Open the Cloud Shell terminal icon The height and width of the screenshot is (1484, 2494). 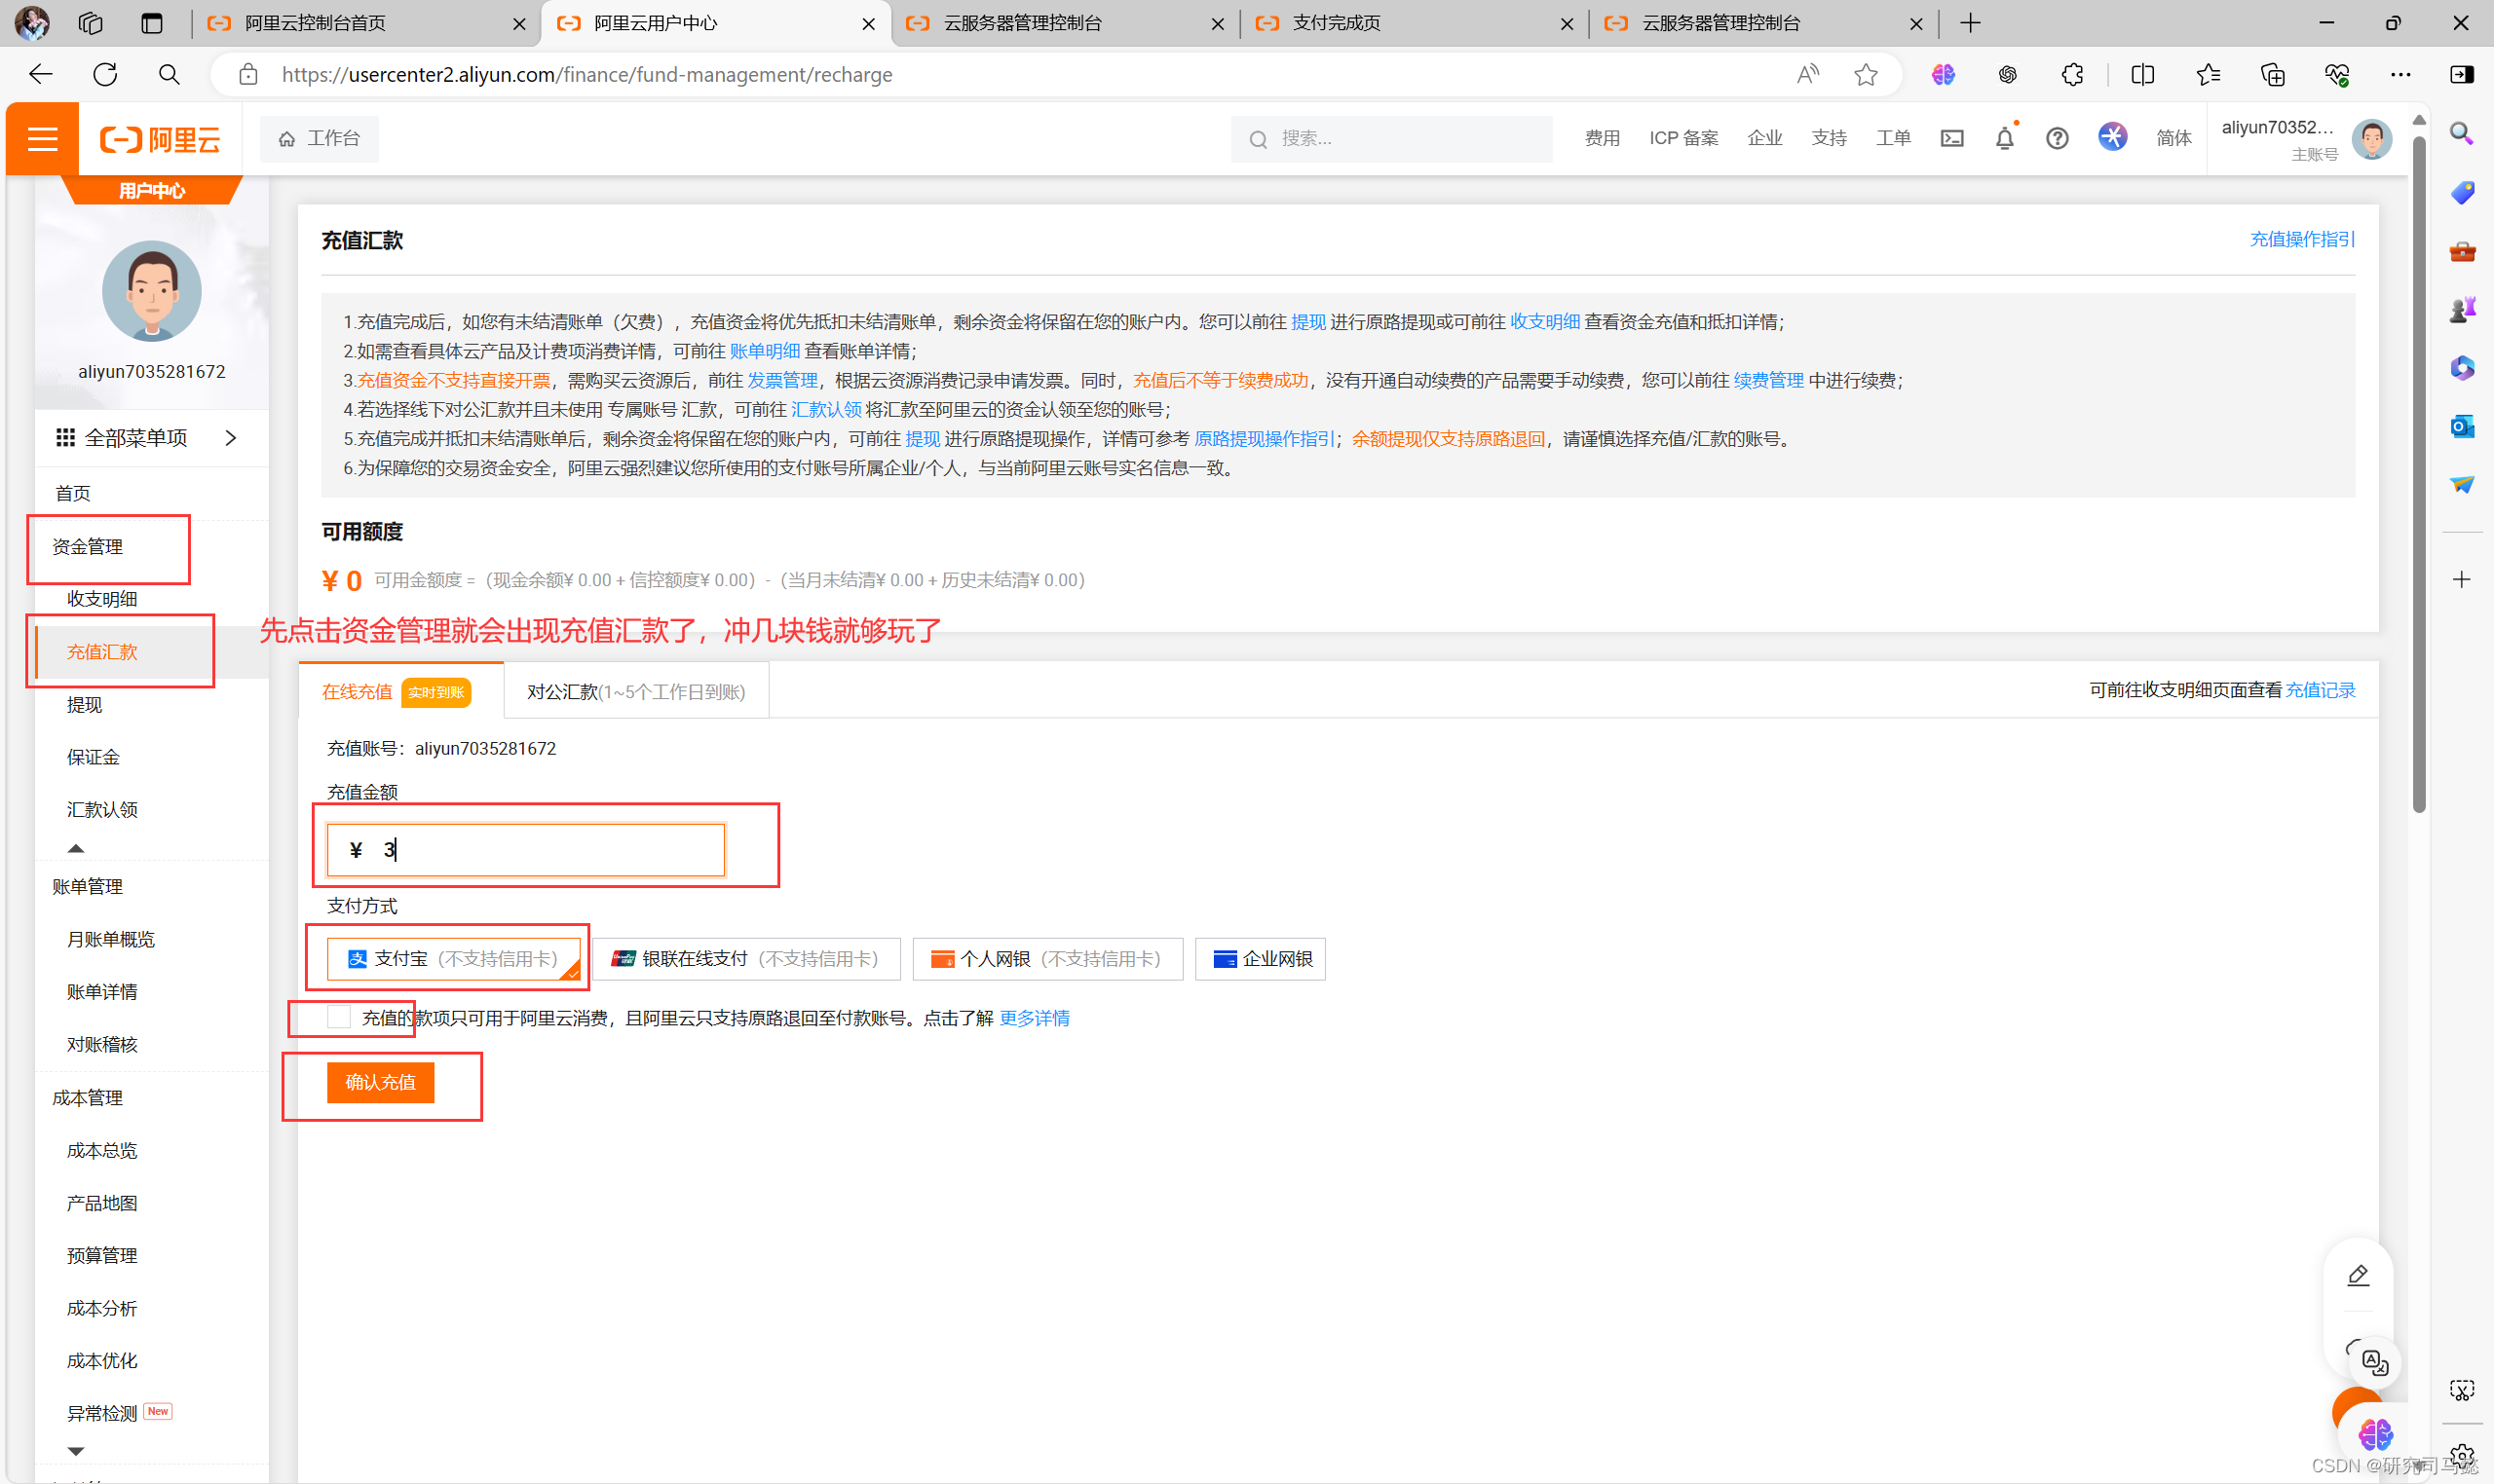pos(1951,138)
